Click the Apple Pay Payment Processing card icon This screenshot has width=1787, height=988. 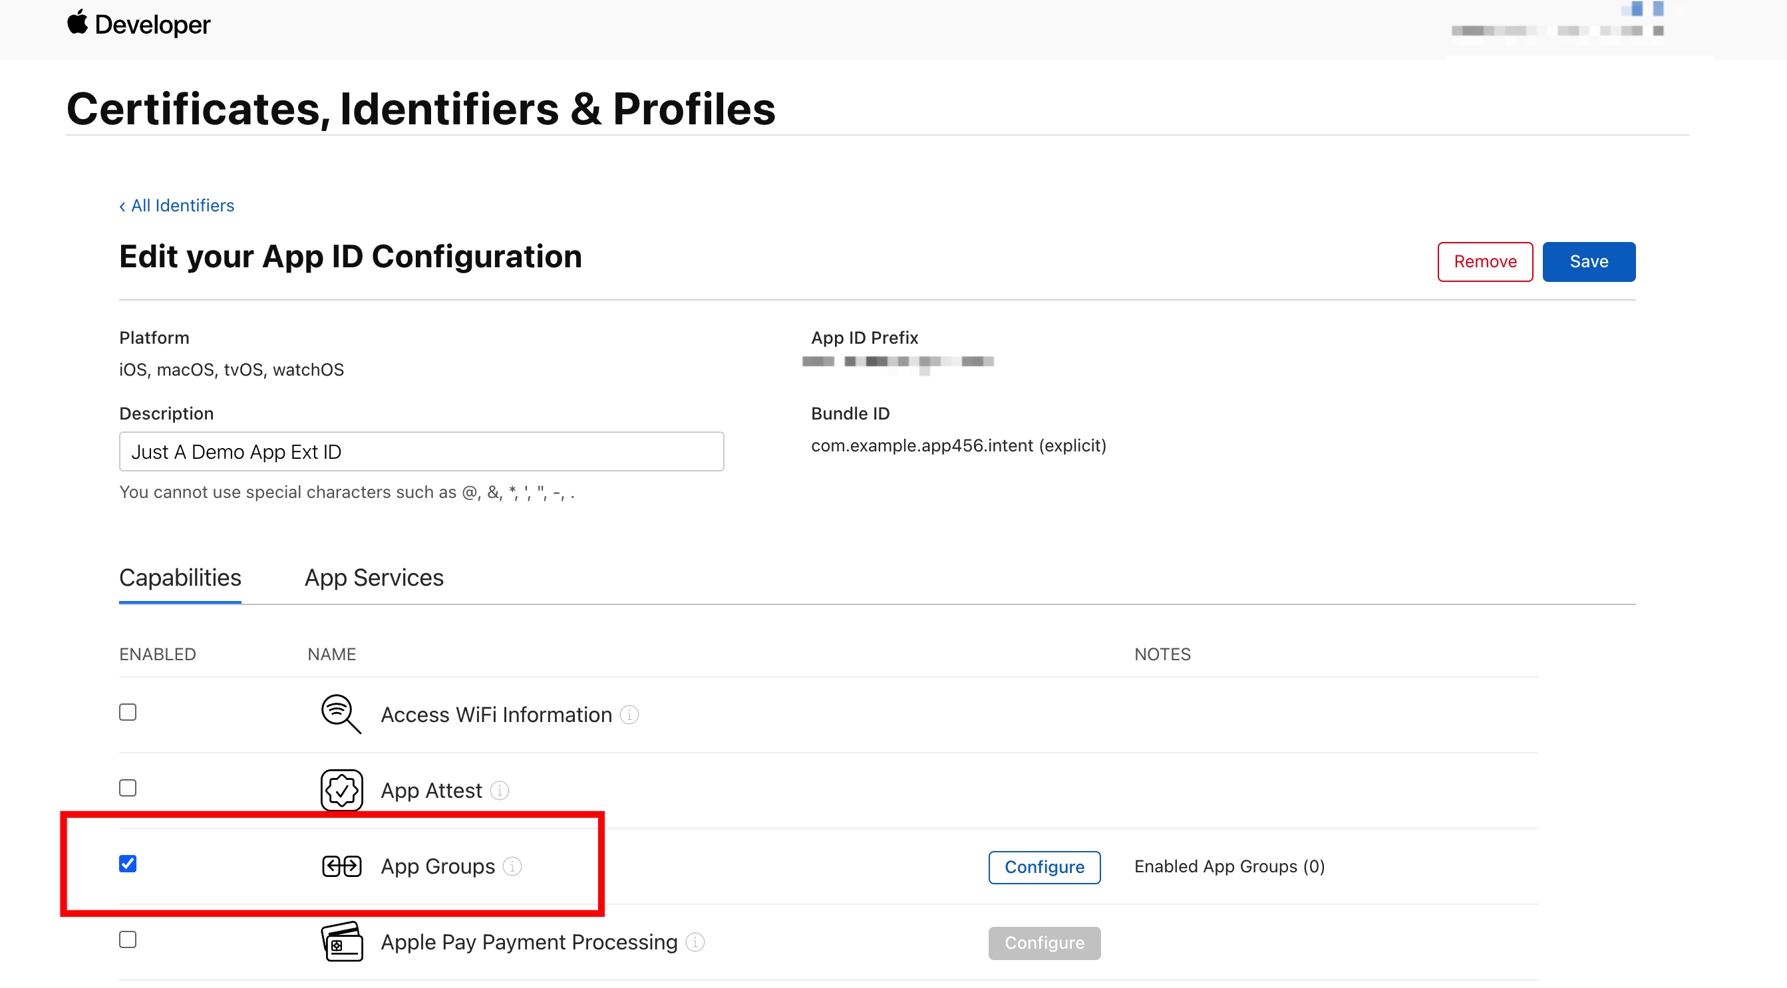341,941
